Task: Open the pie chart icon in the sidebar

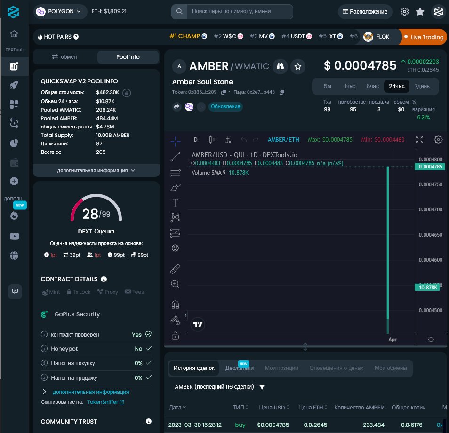Action: pyautogui.click(x=14, y=143)
